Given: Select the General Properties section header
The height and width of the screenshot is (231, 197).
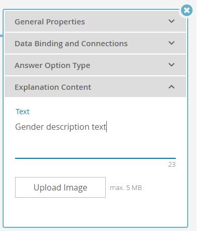Looking at the screenshot, I should coord(95,21).
